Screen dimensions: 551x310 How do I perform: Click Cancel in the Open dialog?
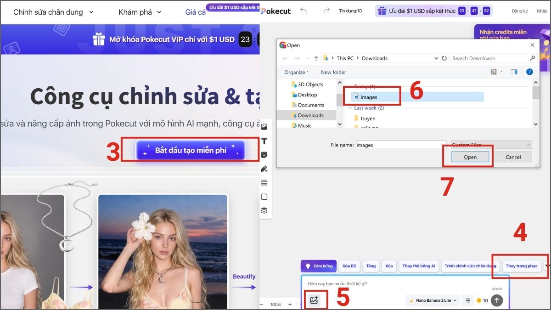(513, 157)
